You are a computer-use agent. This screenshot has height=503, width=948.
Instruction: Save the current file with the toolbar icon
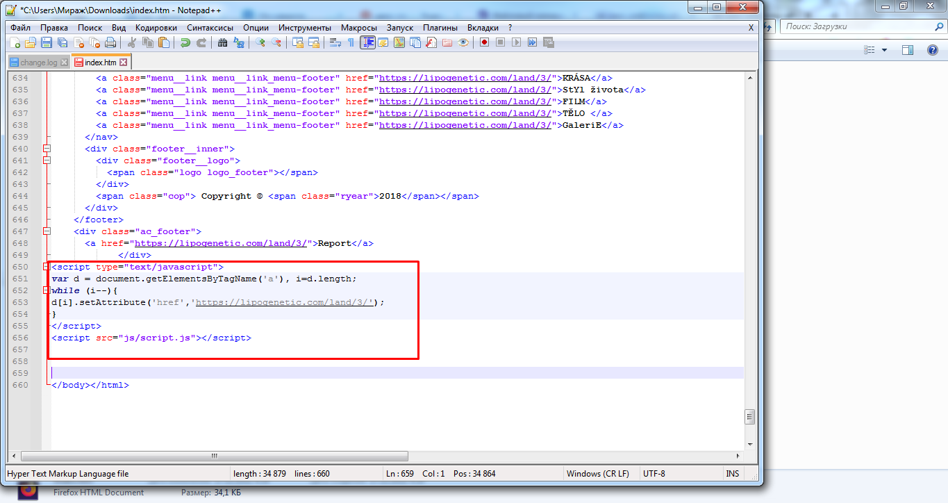[47, 42]
